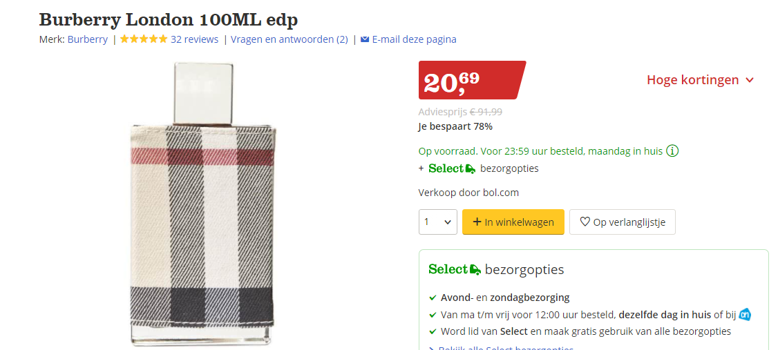Open the Burberry brand link
Image resolution: width=778 pixels, height=350 pixels.
pos(88,39)
